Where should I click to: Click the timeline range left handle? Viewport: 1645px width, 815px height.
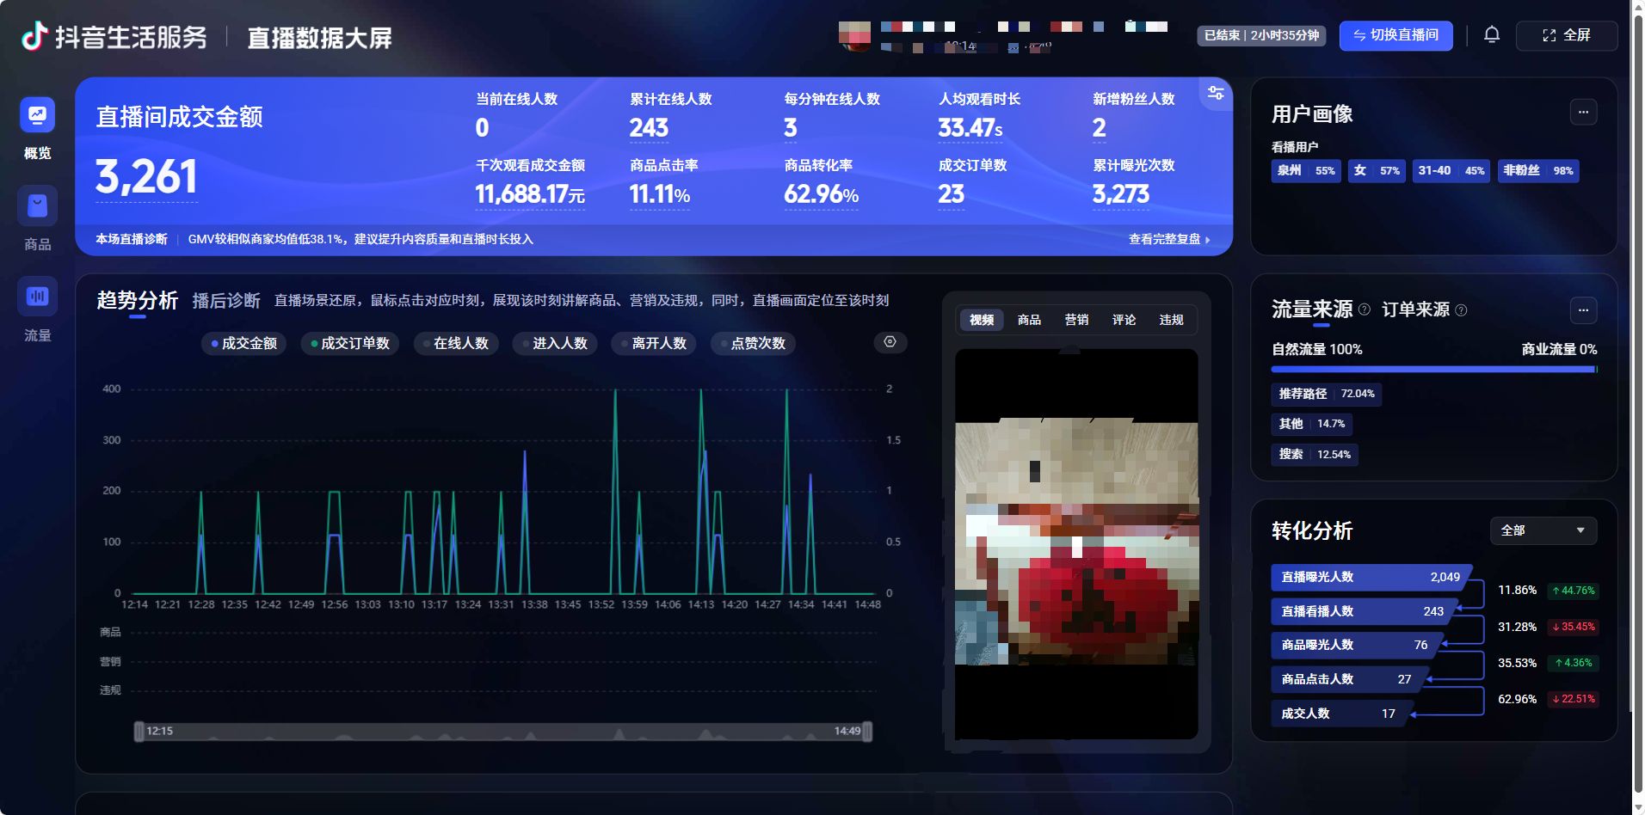139,732
